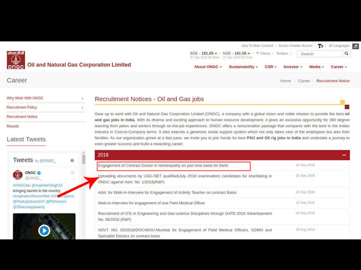
Task: Click the tweets widget scrollbar
Action: 84,159
